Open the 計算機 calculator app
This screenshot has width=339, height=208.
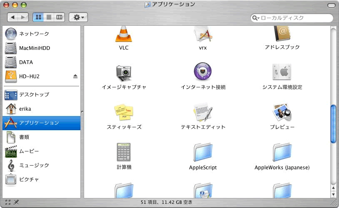124,152
